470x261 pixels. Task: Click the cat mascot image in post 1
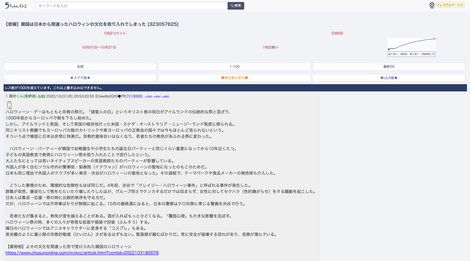(x=9, y=105)
